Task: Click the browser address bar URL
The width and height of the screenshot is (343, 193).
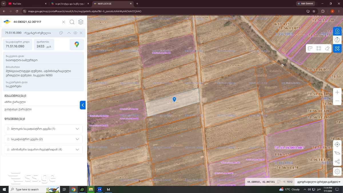Action: point(85,11)
